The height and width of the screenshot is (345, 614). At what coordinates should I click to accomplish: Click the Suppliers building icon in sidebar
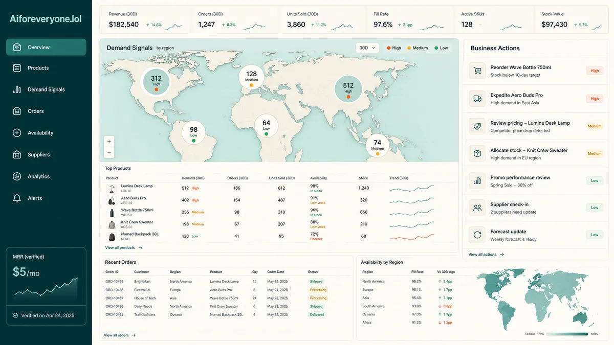(x=17, y=154)
